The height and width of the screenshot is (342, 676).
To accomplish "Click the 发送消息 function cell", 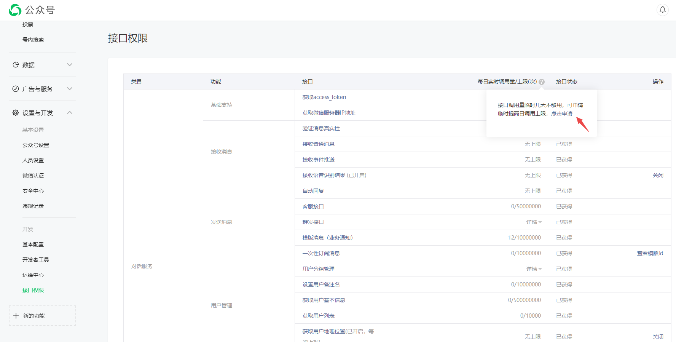I will click(x=222, y=222).
